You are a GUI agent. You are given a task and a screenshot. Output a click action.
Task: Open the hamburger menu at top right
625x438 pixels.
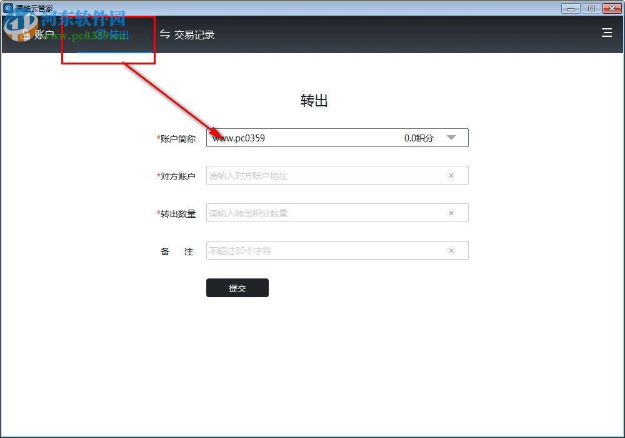pos(606,33)
